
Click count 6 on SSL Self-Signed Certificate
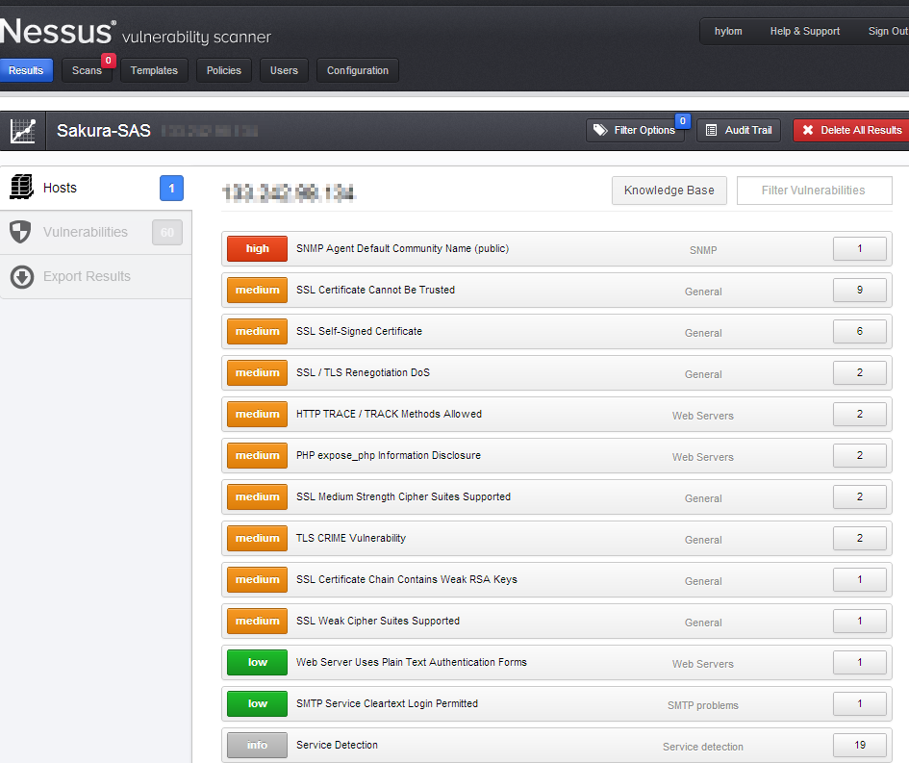[x=860, y=332]
